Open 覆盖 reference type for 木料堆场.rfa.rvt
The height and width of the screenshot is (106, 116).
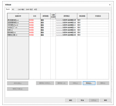pyautogui.click(x=46, y=25)
